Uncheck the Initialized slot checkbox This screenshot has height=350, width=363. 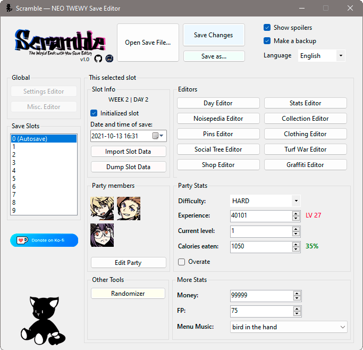94,113
